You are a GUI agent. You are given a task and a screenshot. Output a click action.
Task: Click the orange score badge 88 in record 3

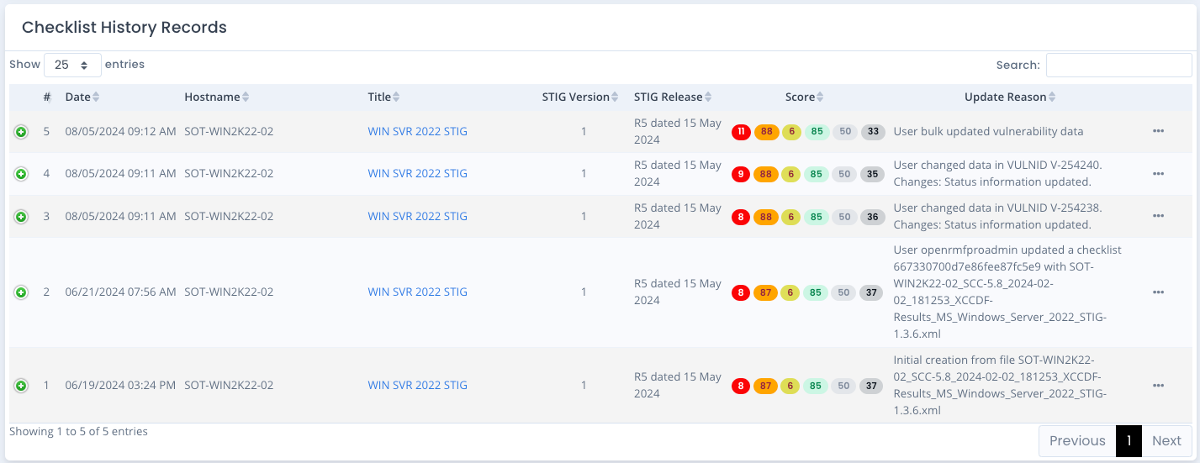coord(766,217)
